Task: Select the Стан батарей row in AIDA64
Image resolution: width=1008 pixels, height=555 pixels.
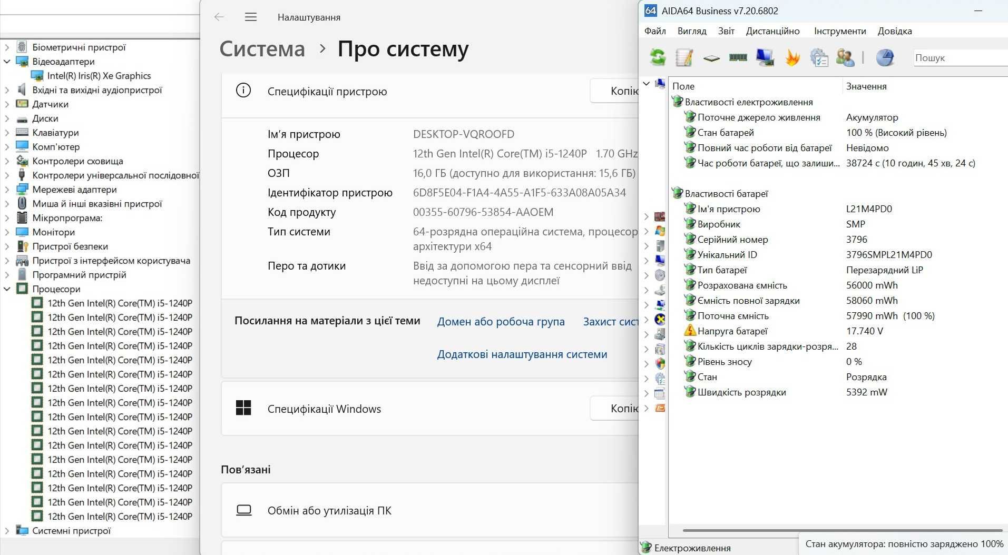Action: click(838, 132)
